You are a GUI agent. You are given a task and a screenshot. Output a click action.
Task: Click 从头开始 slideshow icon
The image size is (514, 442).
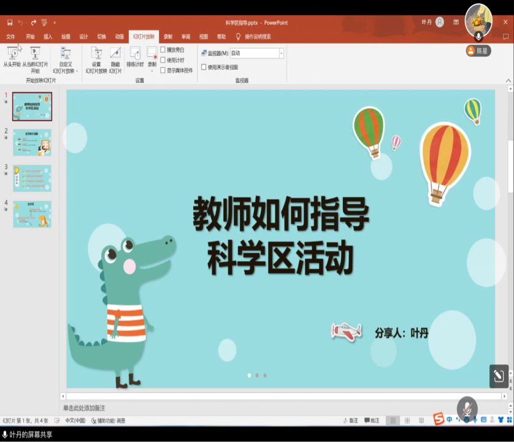(12, 53)
